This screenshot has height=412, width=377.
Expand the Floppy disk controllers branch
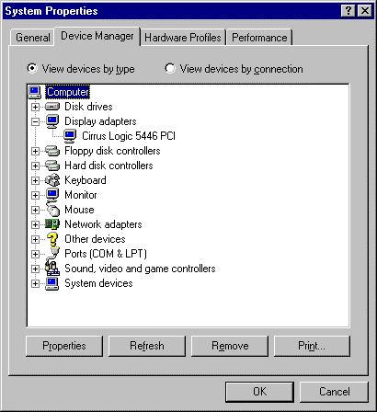35,151
